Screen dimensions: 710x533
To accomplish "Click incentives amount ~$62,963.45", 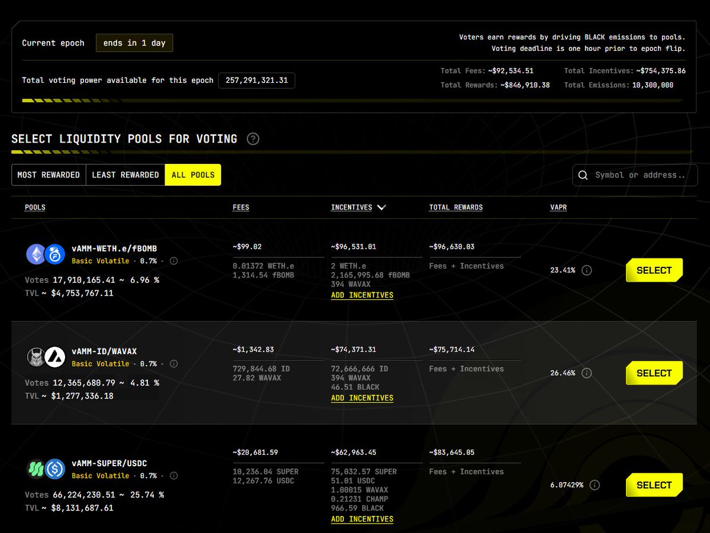I will click(353, 453).
